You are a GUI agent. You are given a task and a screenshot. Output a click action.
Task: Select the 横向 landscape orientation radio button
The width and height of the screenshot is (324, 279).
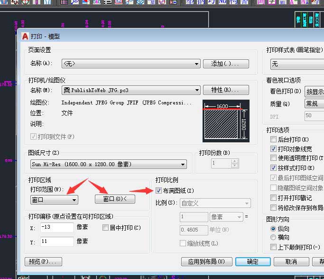pyautogui.click(x=273, y=237)
